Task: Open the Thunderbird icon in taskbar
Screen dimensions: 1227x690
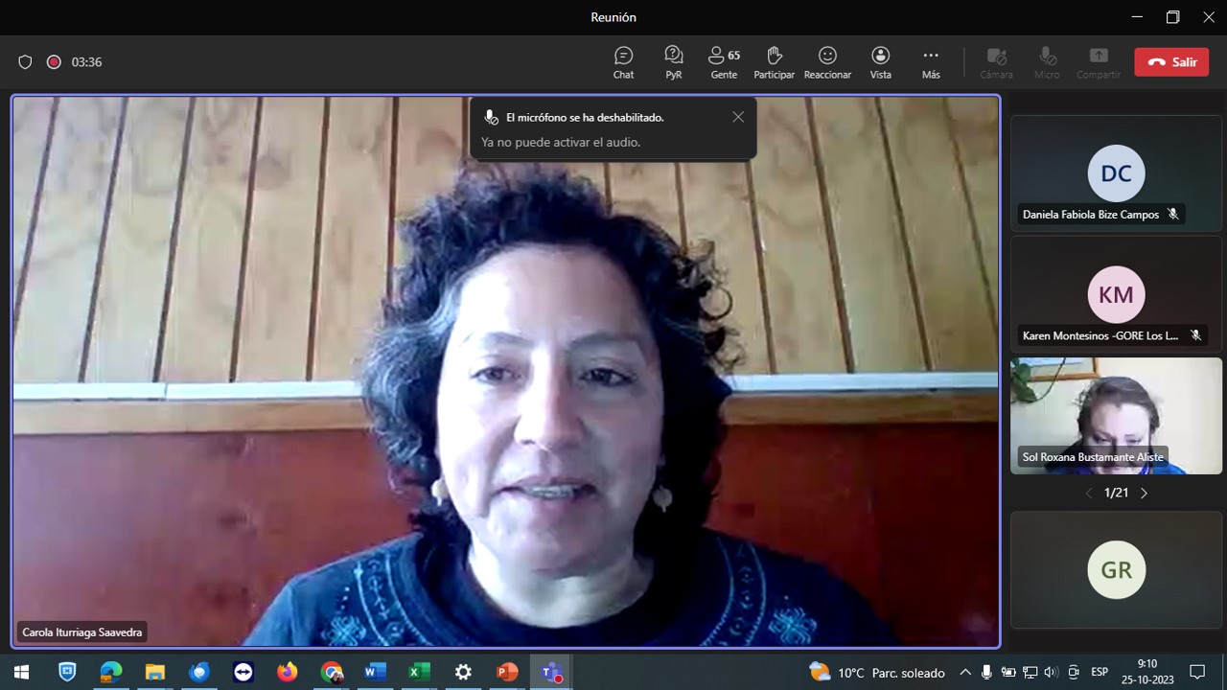Action: (x=199, y=672)
